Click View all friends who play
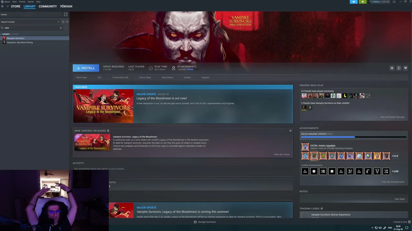This screenshot has width=412, height=231. (392, 117)
